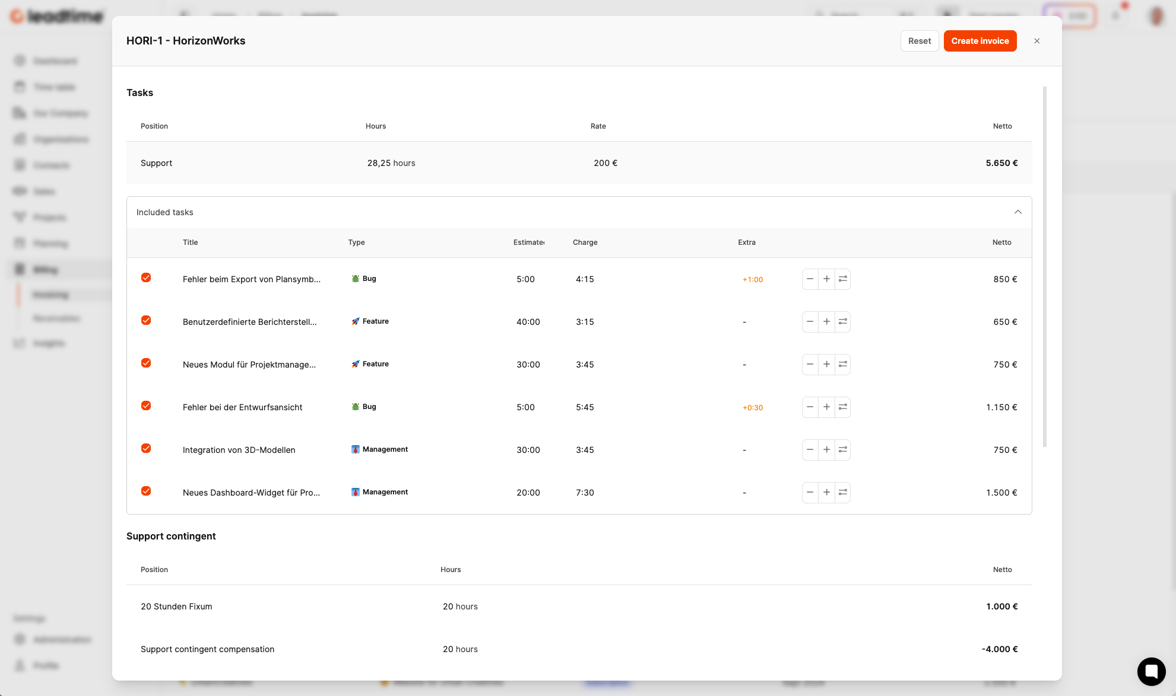
Task: Close the HORI-1 HorizonWorks dialog
Action: pyautogui.click(x=1036, y=41)
